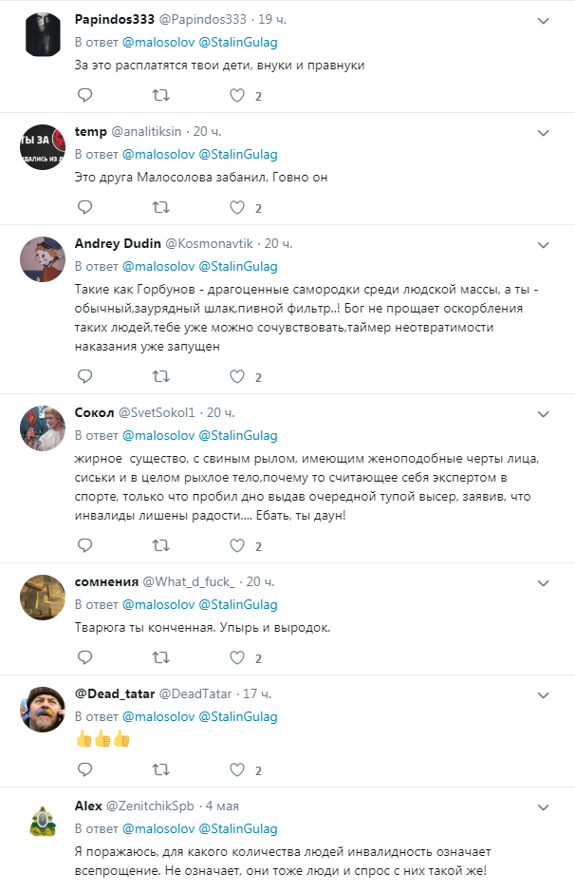Like Andrey Dudin's tweet
Image resolution: width=575 pixels, height=892 pixels.
[x=238, y=376]
